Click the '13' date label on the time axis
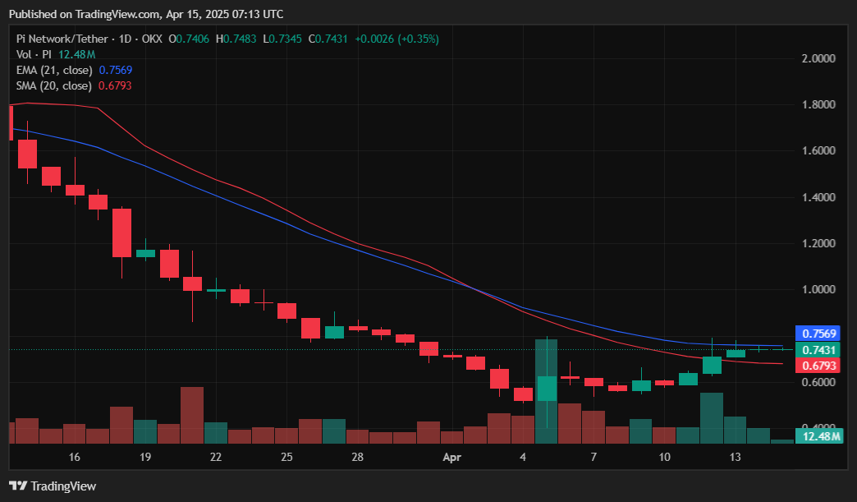The width and height of the screenshot is (857, 502). pyautogui.click(x=736, y=457)
